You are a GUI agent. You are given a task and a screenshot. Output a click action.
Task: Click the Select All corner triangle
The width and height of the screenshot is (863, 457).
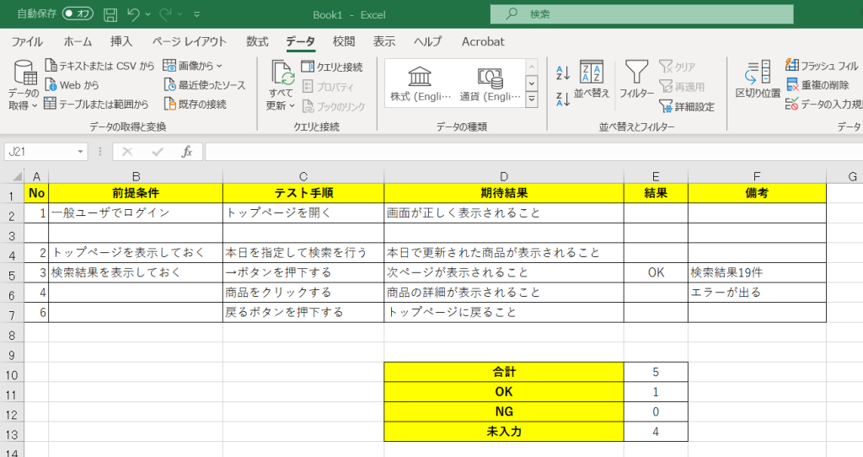[17, 177]
